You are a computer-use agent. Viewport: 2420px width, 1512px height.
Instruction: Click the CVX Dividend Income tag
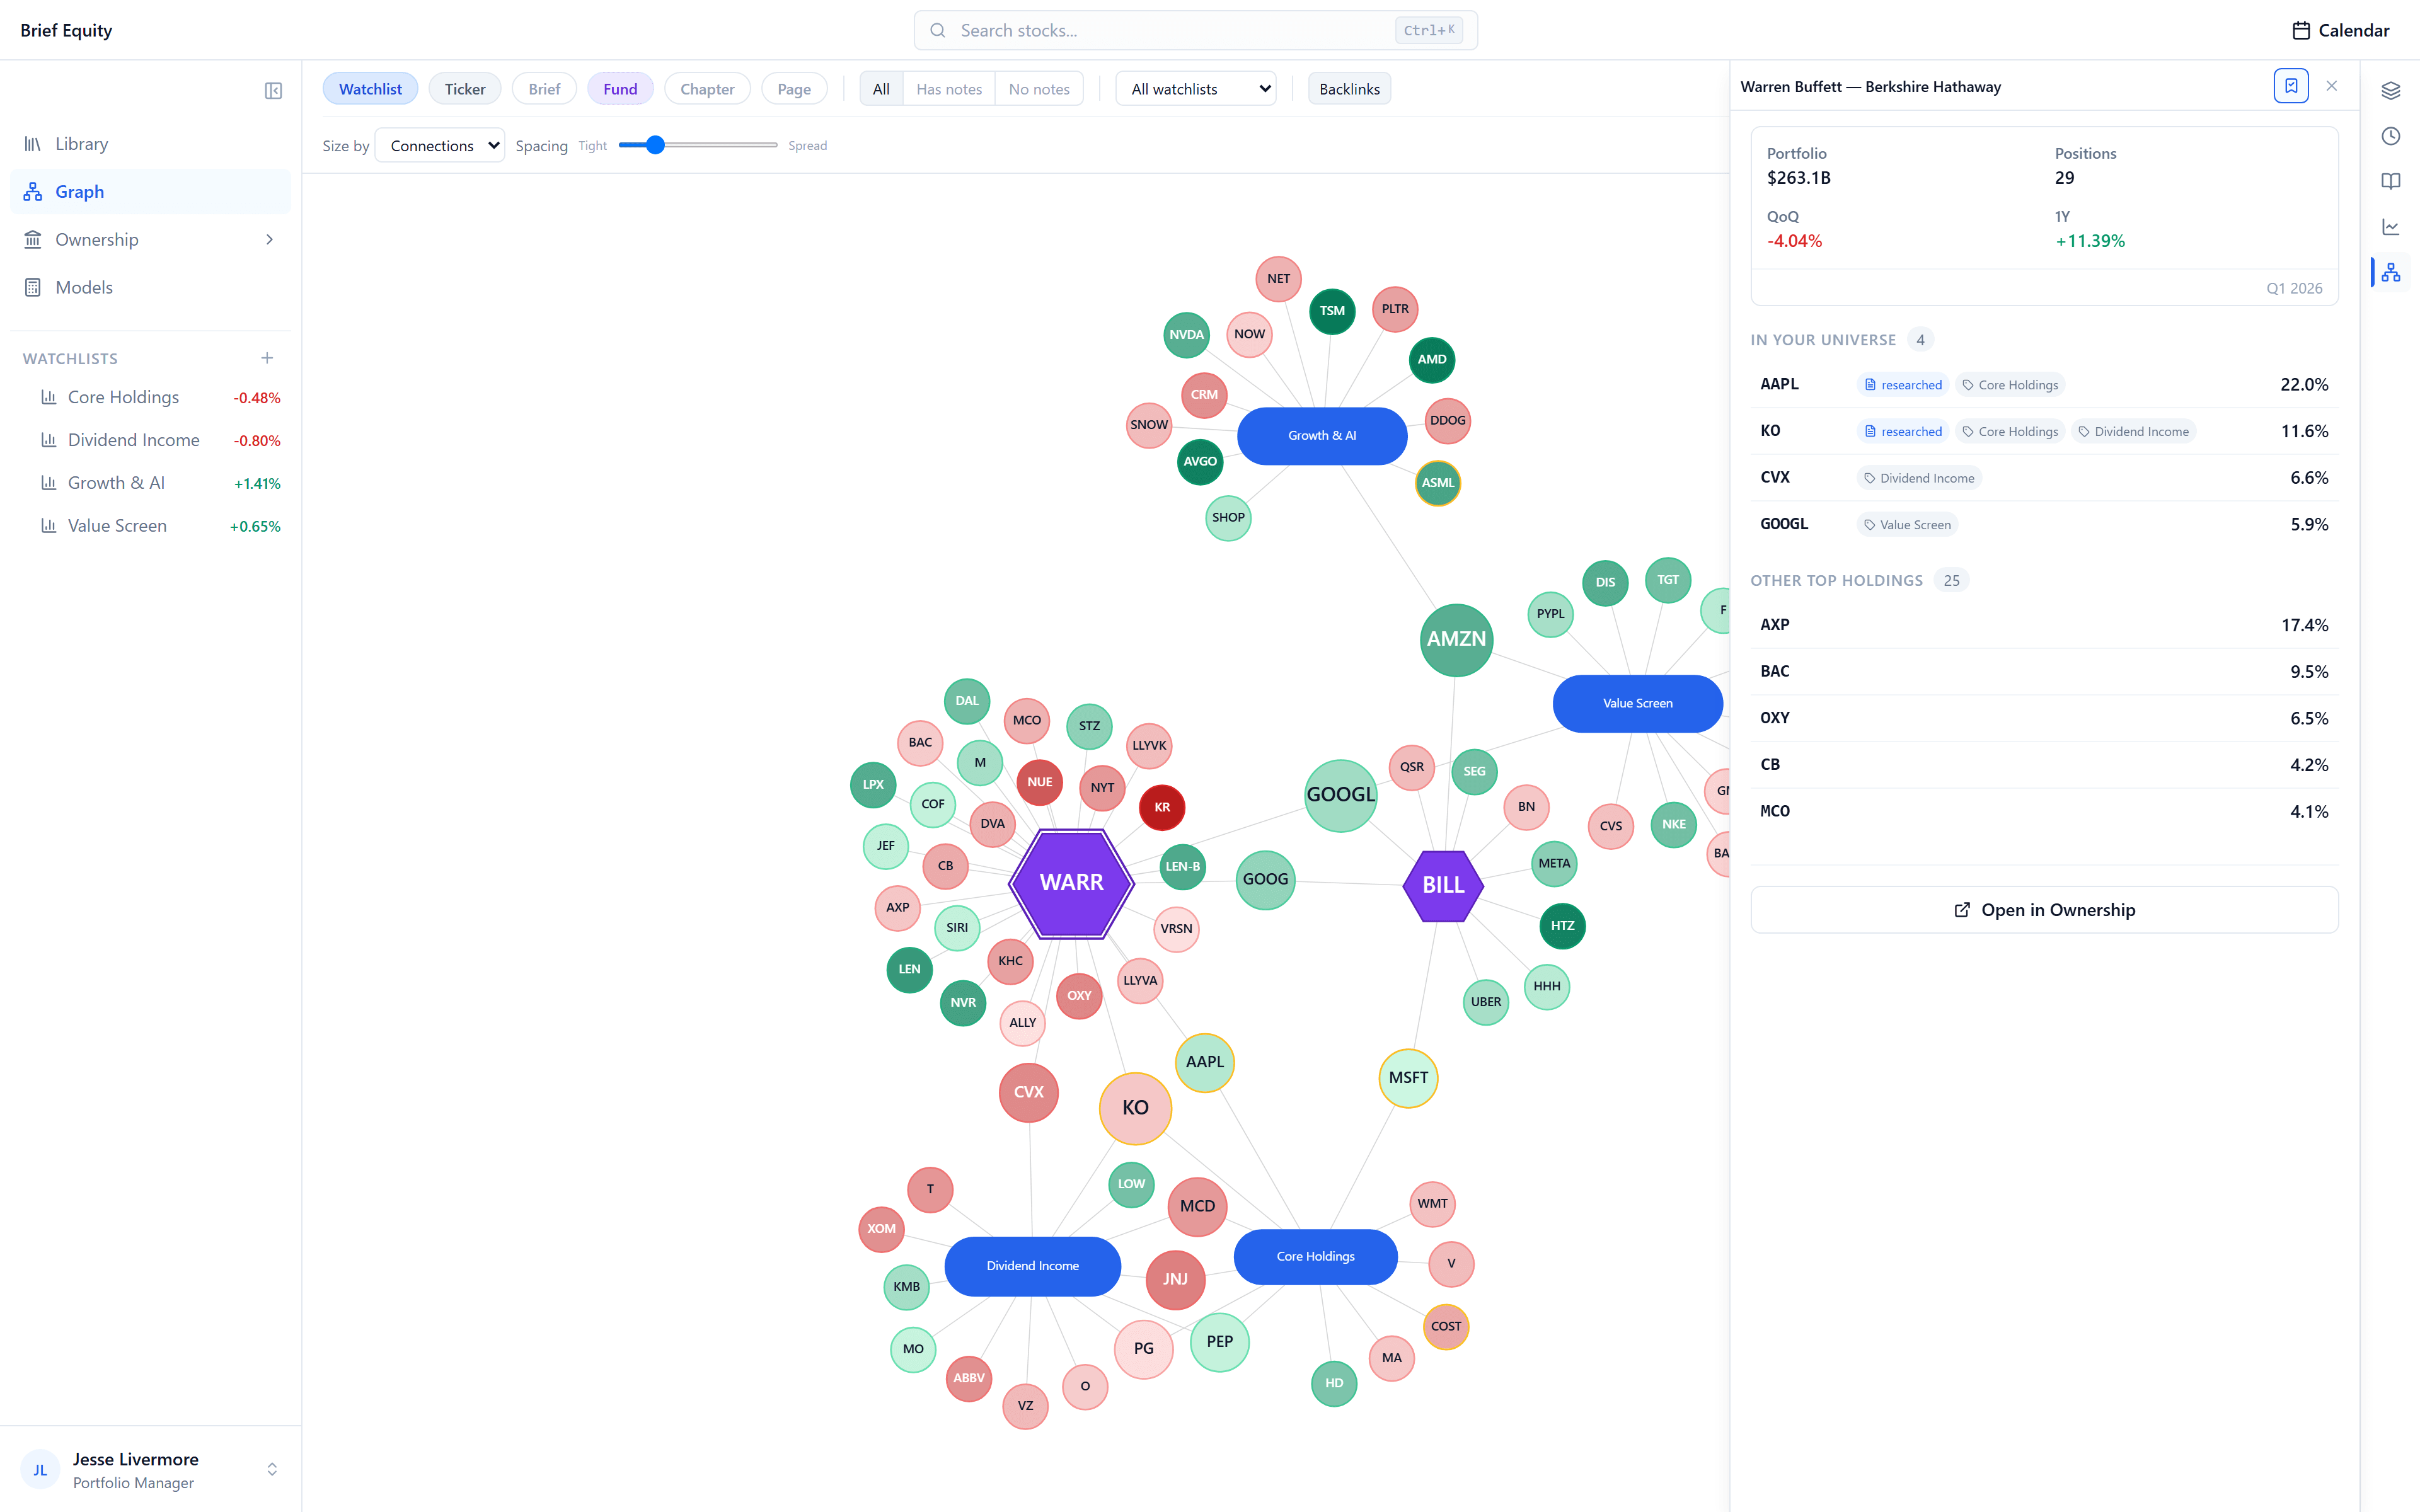pos(1919,478)
